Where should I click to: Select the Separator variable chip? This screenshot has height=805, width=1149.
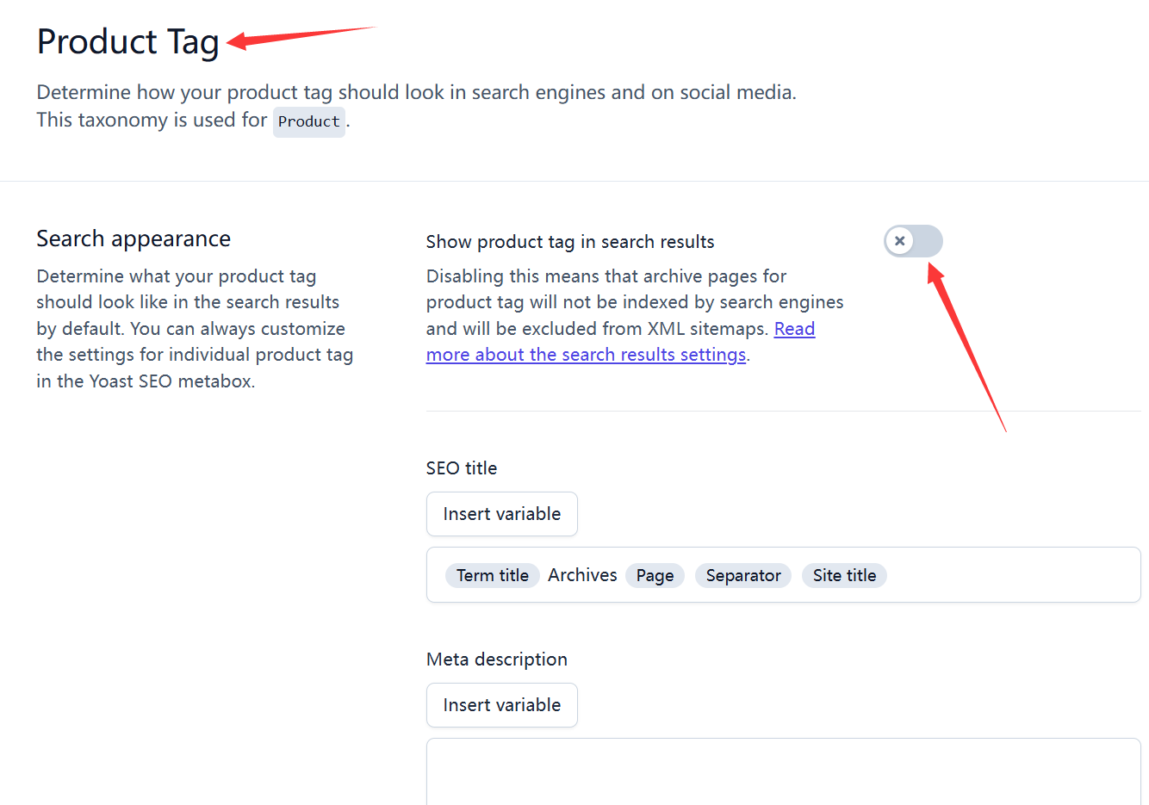pyautogui.click(x=742, y=575)
